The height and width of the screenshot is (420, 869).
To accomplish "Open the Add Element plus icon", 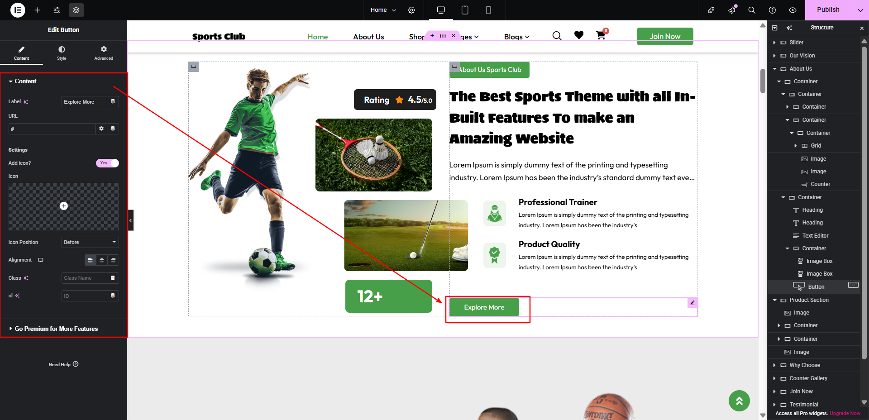I will (x=37, y=10).
